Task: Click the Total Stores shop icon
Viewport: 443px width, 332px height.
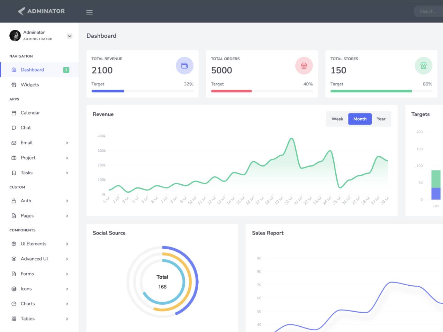Action: tap(423, 66)
